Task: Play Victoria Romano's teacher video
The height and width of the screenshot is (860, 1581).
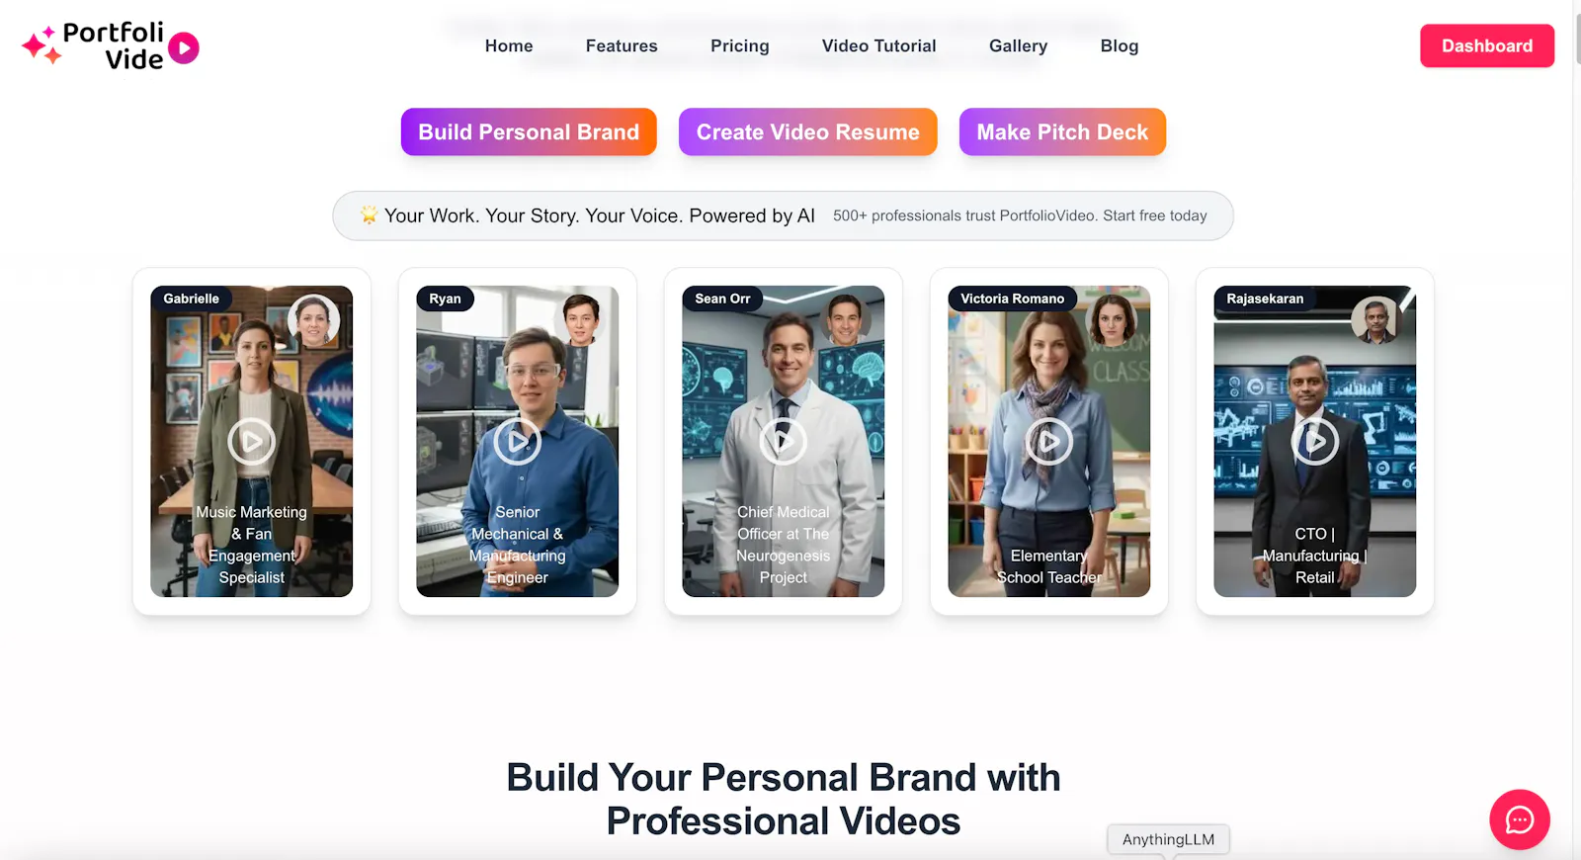Action: [1049, 441]
